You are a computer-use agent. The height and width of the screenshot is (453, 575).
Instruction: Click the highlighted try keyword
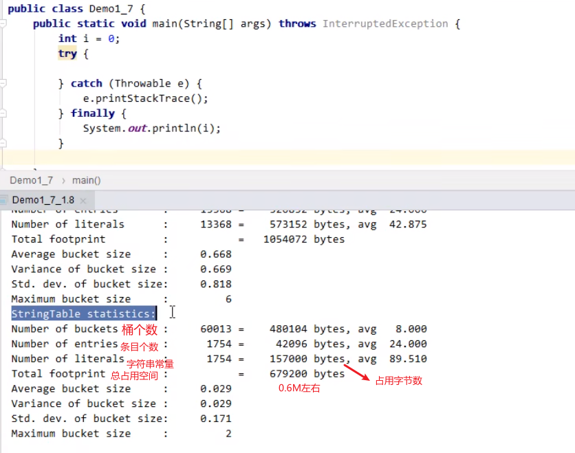click(x=67, y=54)
